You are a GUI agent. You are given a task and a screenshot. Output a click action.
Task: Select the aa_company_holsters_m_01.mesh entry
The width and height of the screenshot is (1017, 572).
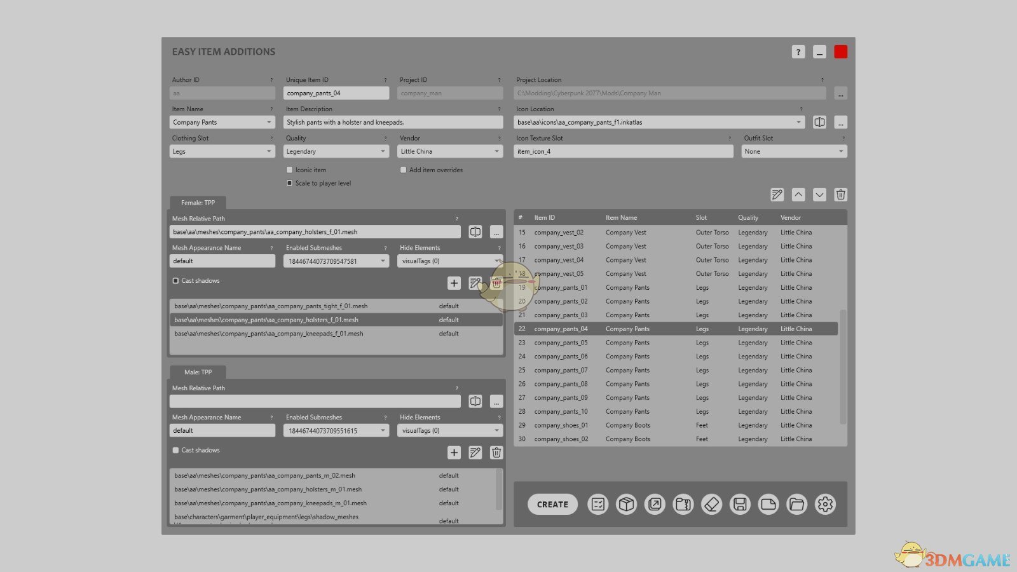pyautogui.click(x=332, y=489)
